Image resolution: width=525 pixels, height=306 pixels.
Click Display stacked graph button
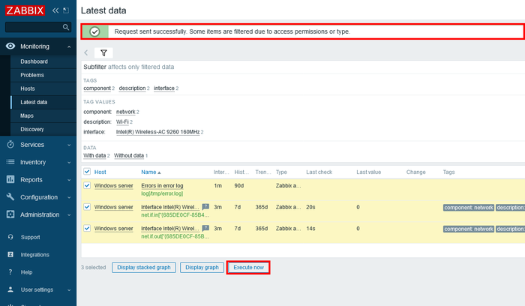[143, 267]
